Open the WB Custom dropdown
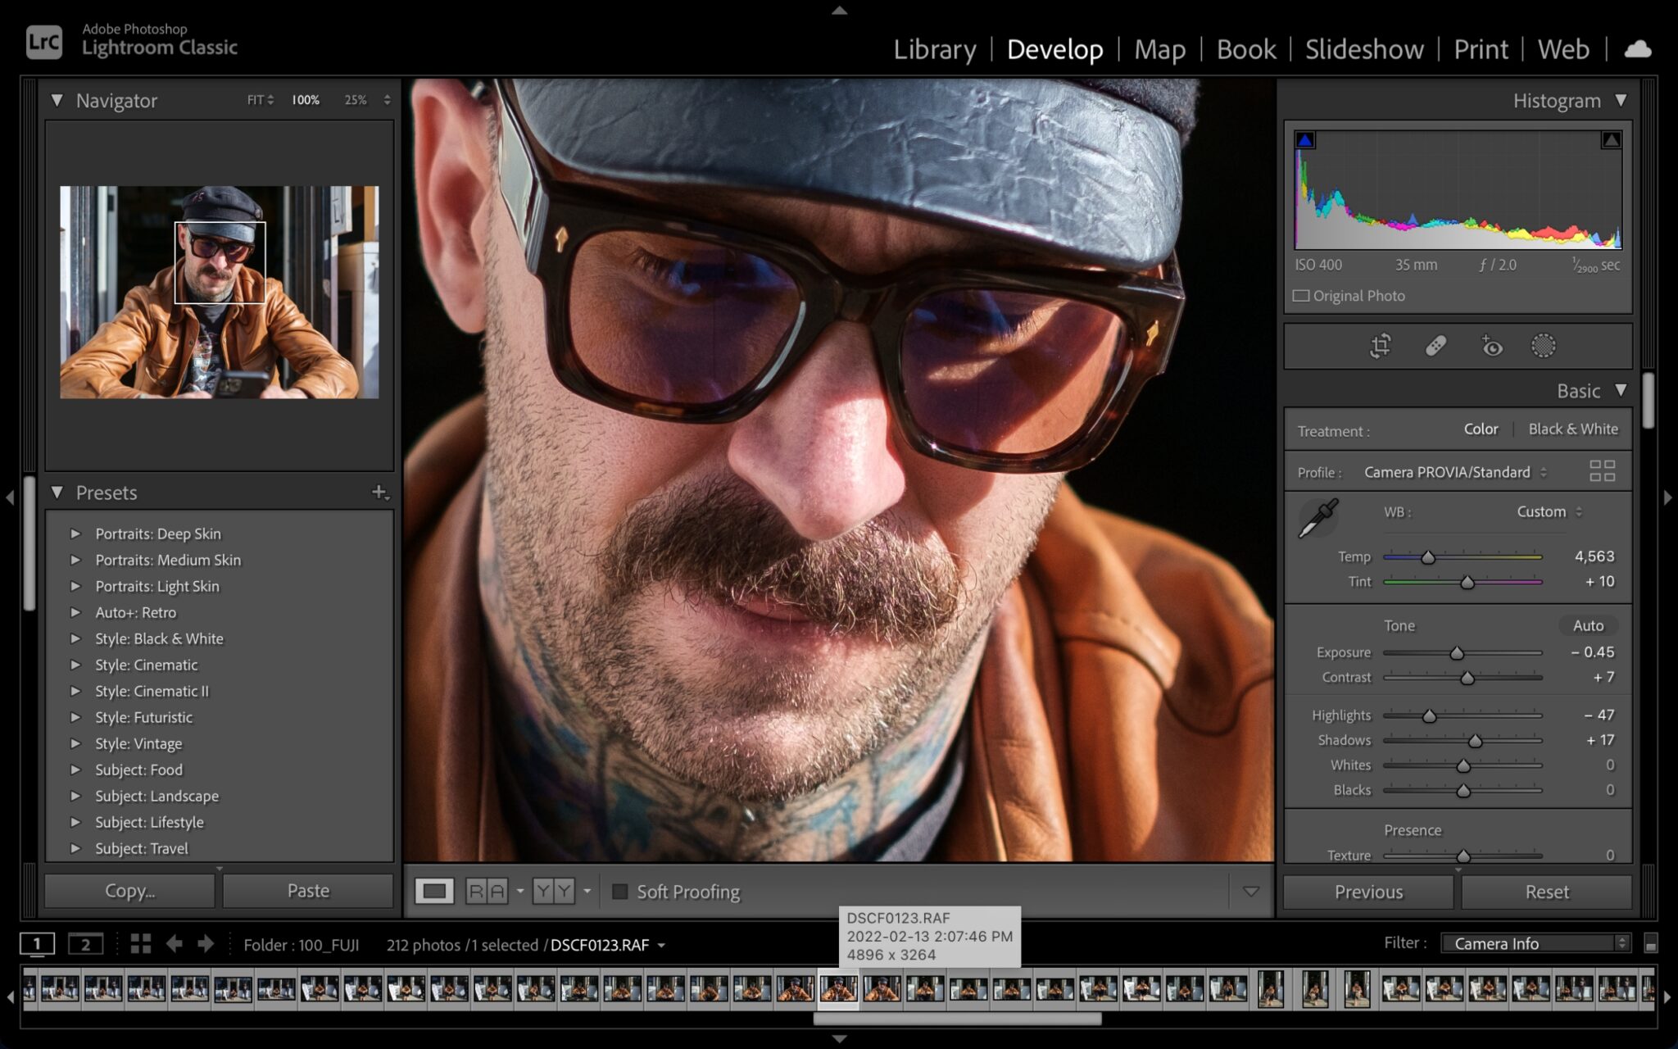1678x1049 pixels. coord(1549,511)
